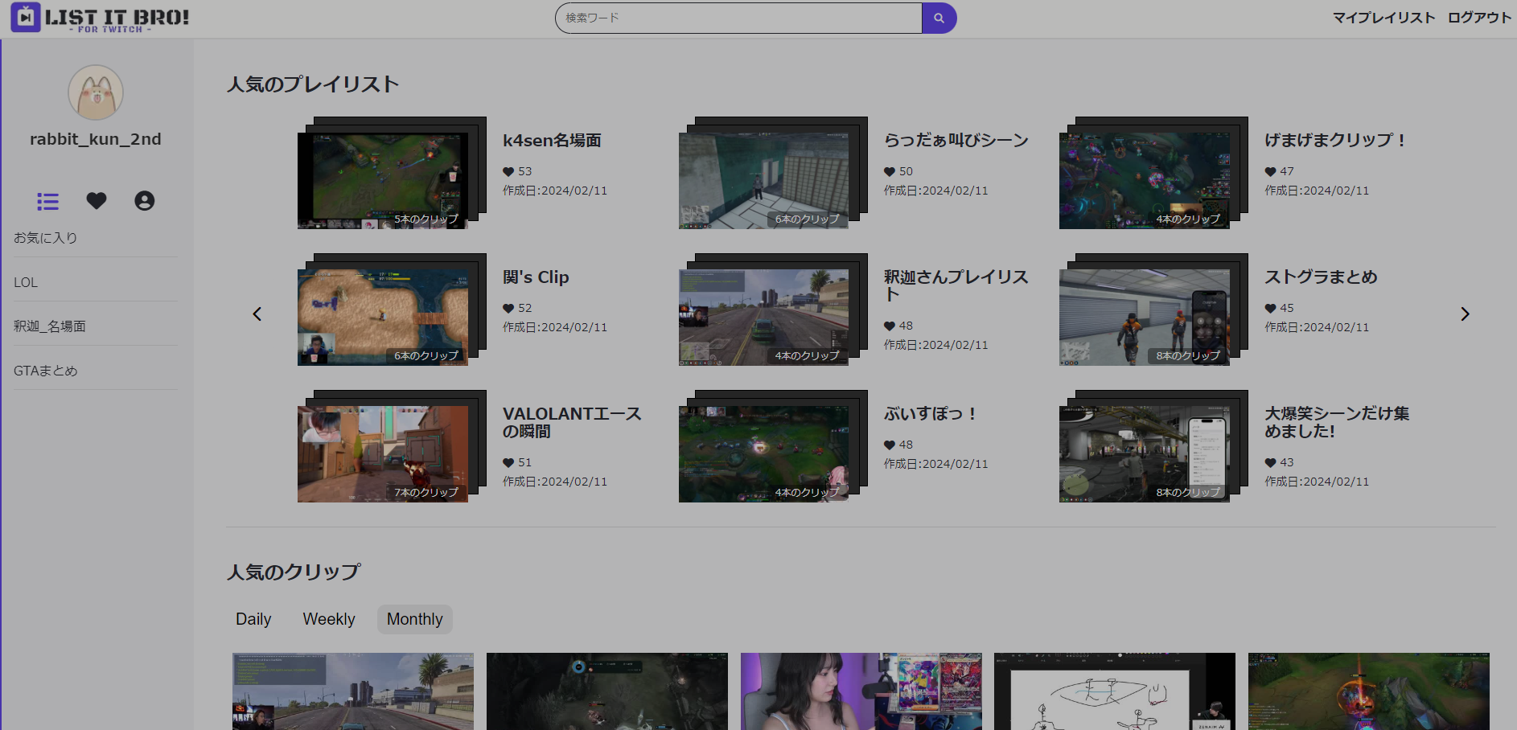
Task: Click the 関's Clip title
Action: click(x=536, y=277)
